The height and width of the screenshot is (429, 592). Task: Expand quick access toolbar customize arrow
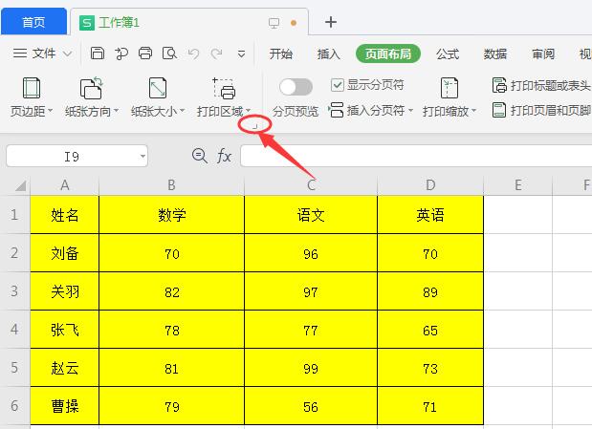click(241, 54)
